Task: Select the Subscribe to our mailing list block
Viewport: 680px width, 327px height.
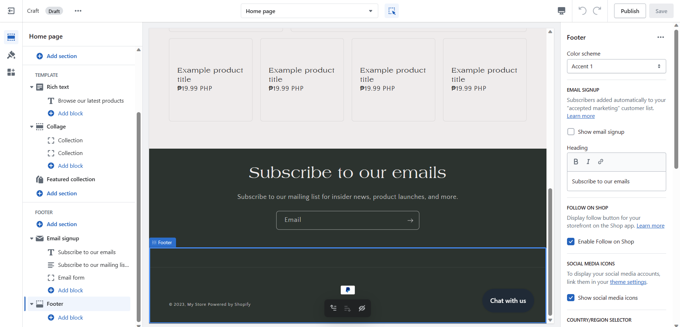Action: 93,265
